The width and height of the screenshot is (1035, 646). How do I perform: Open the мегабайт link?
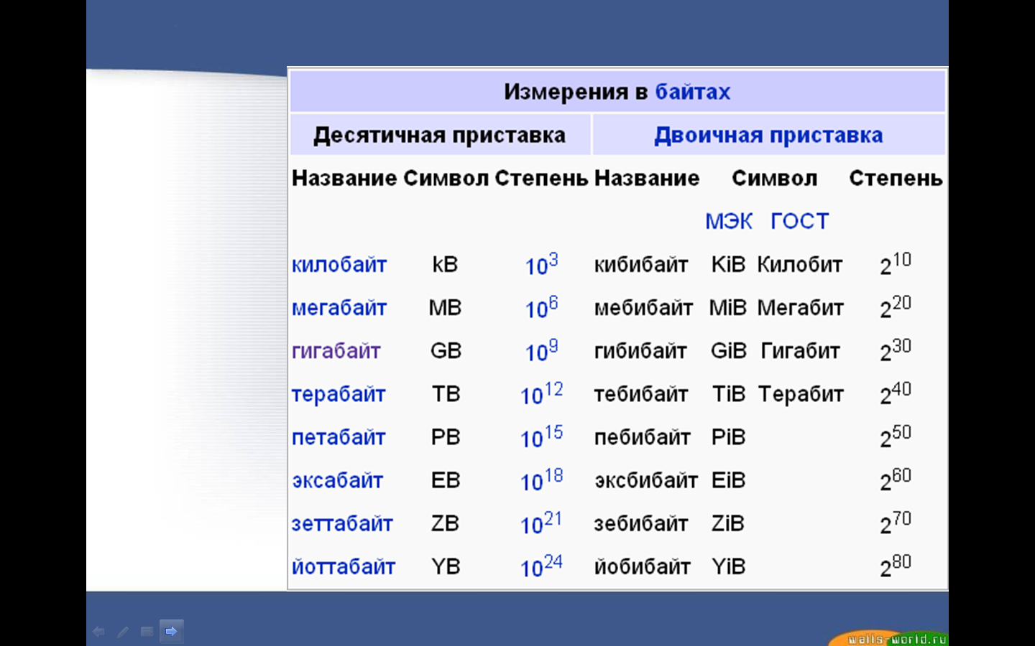pos(339,308)
